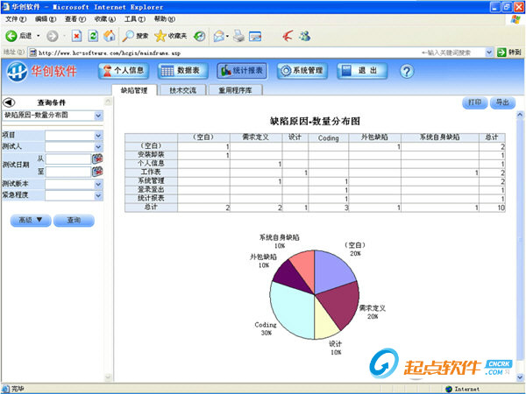Open the 编辑(E) menu
The height and width of the screenshot is (394, 526).
click(46, 19)
